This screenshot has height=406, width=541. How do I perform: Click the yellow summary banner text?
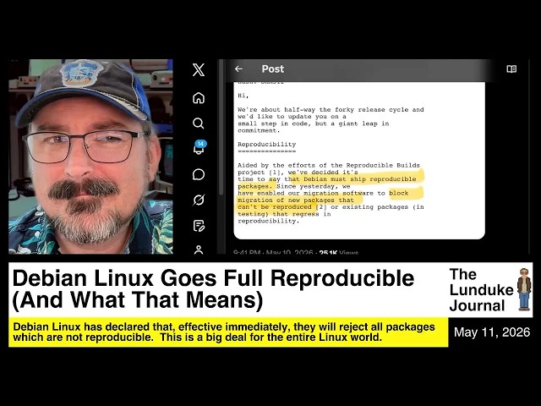(224, 332)
